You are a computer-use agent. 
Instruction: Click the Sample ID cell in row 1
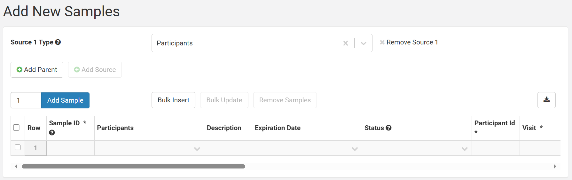click(70, 148)
